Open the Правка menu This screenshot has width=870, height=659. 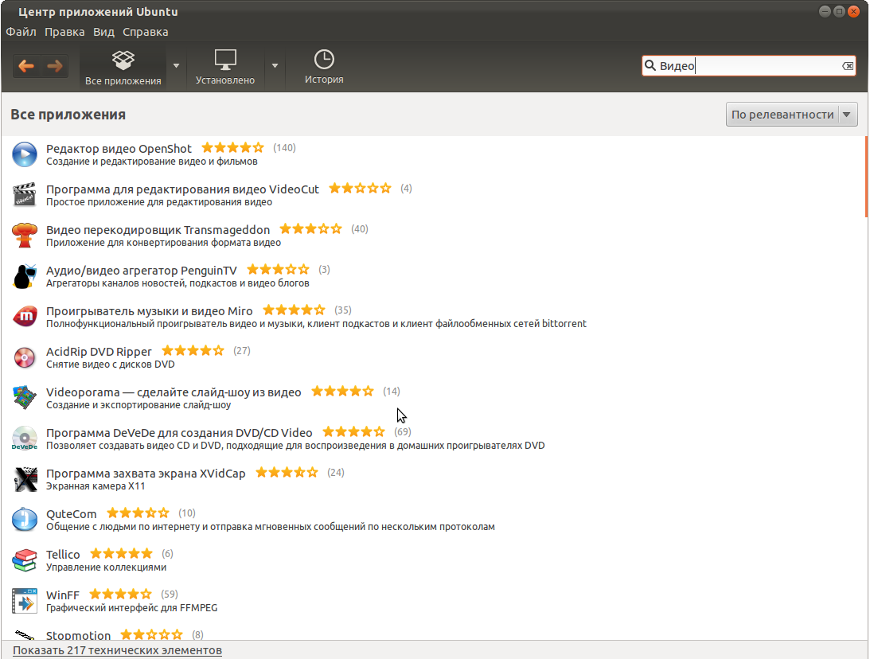pyautogui.click(x=64, y=32)
